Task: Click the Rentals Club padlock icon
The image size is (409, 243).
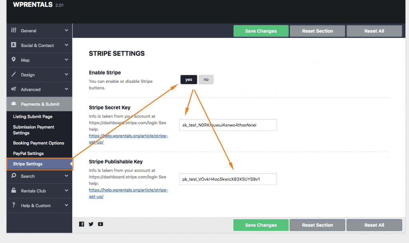Action: coord(13,191)
